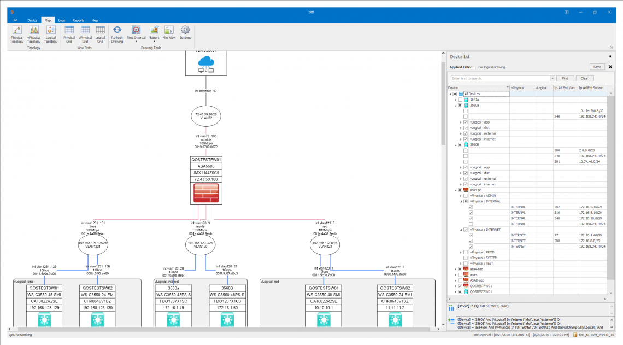Image resolution: width=623 pixels, height=345 pixels.
Task: Click the filter expression icon below list
Action: click(x=451, y=308)
